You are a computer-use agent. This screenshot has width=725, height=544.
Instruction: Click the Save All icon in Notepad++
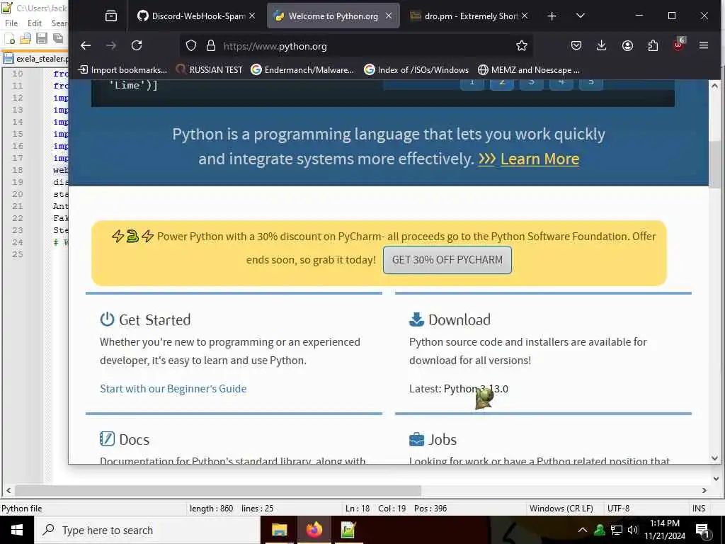[58, 38]
